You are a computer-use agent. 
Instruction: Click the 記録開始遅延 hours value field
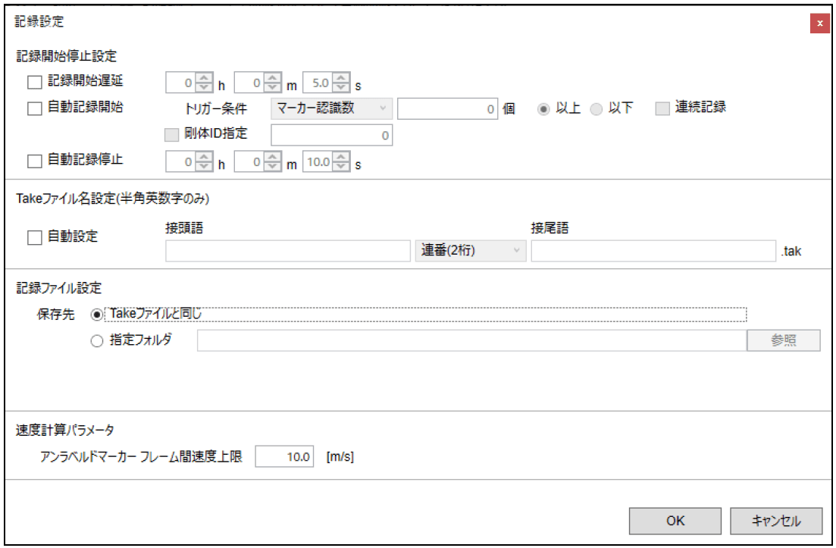[x=180, y=83]
